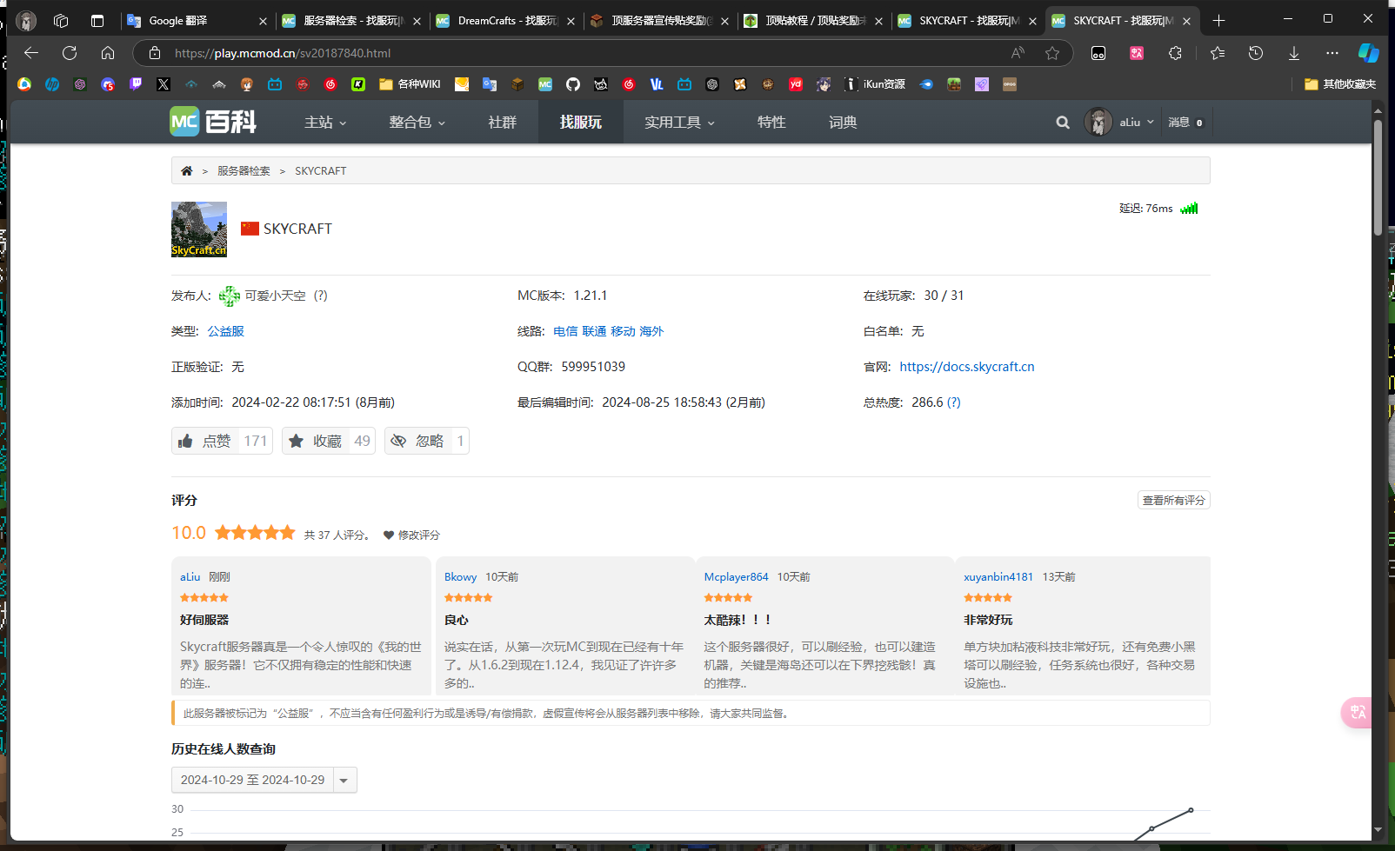
Task: Click the browser Back arrow
Action: pyautogui.click(x=31, y=53)
